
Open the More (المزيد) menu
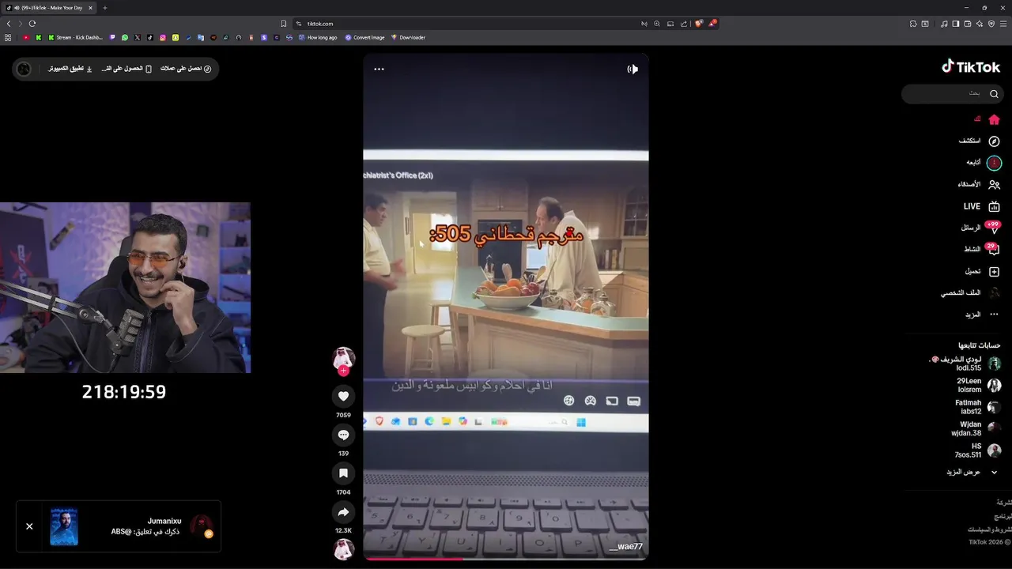(982, 315)
